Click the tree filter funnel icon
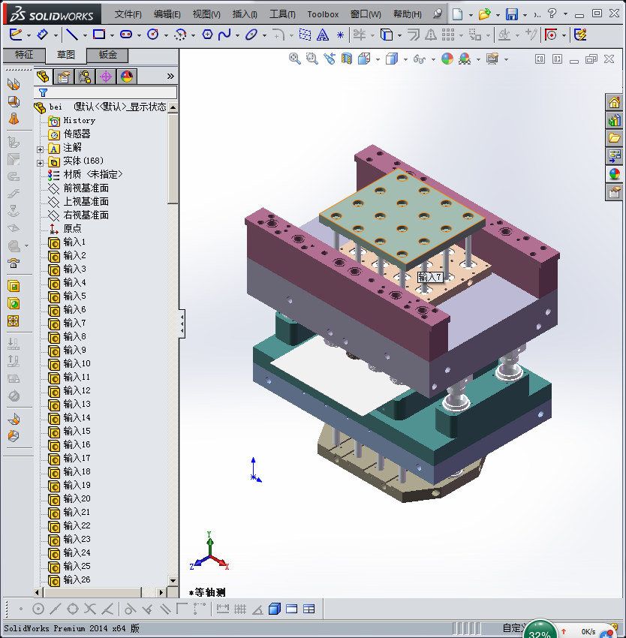 pos(43,92)
